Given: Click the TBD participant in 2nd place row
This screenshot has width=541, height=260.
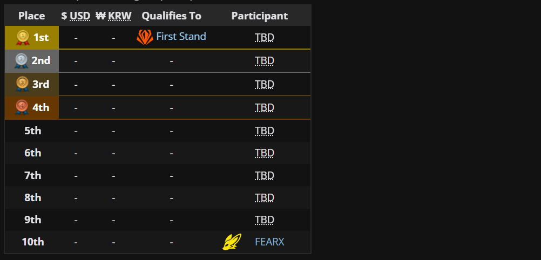Looking at the screenshot, I should point(265,61).
